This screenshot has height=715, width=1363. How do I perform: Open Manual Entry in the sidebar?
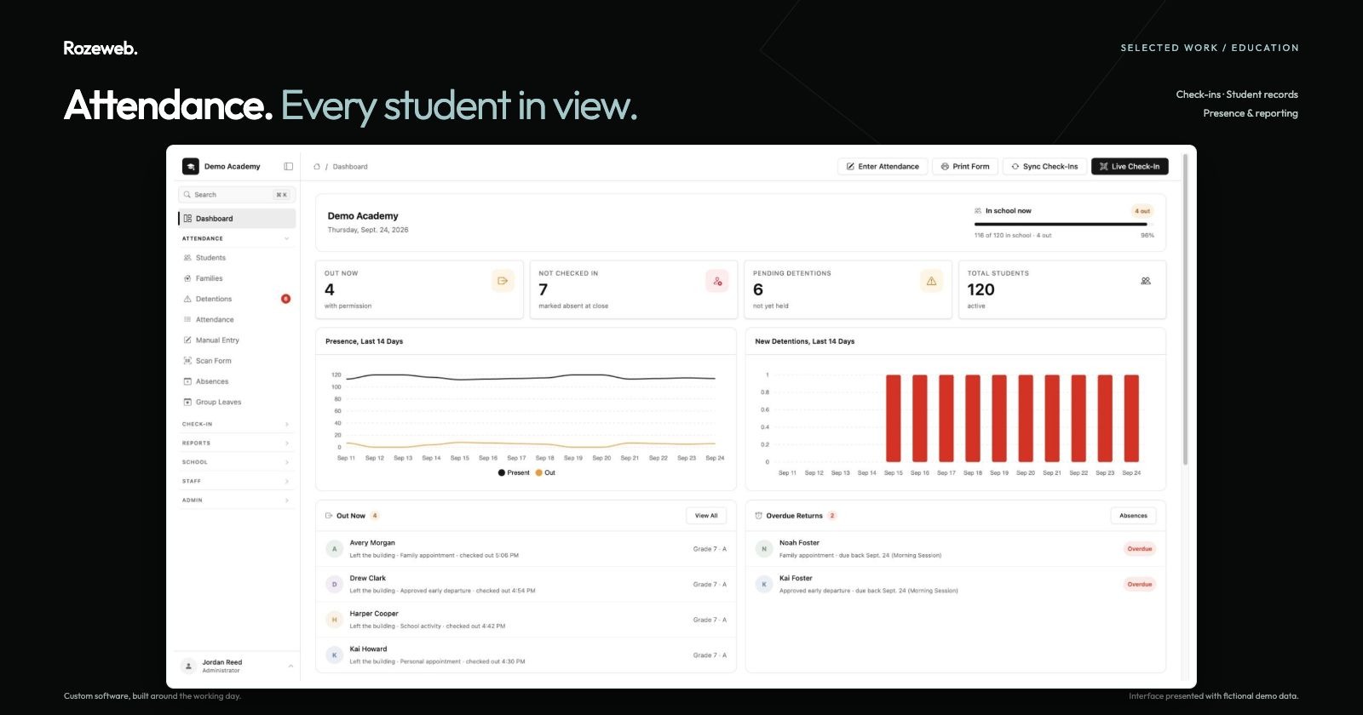(237, 340)
